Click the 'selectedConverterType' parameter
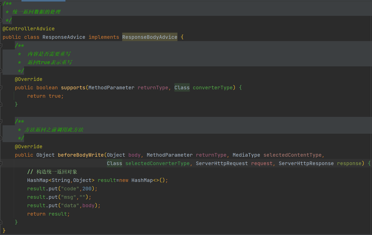Image resolution: width=372 pixels, height=235 pixels. 157,163
